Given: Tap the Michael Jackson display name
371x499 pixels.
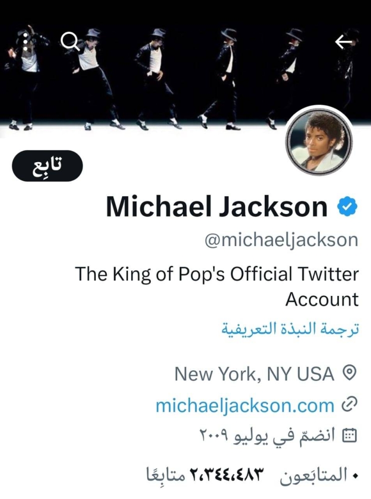Looking at the screenshot, I should [x=217, y=207].
